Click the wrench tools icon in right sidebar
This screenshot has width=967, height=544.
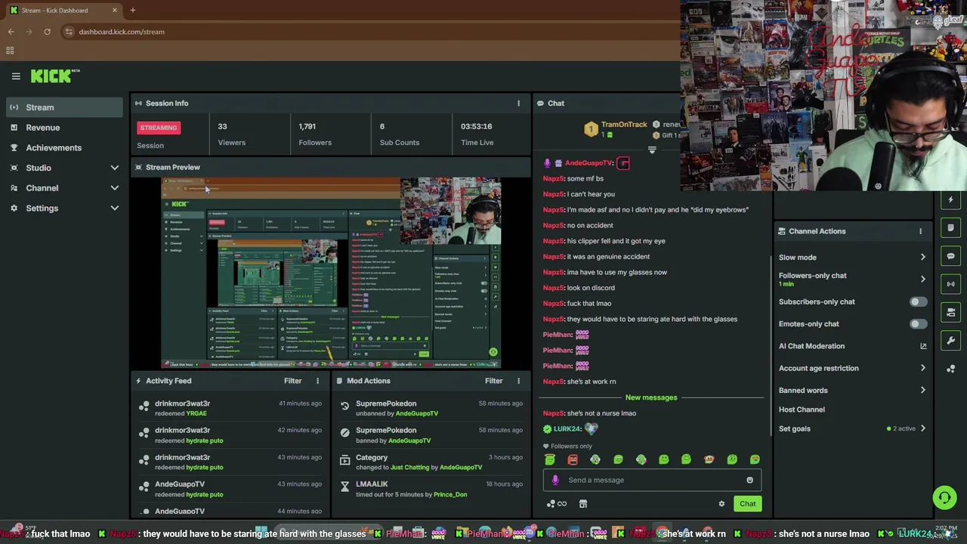pyautogui.click(x=950, y=340)
